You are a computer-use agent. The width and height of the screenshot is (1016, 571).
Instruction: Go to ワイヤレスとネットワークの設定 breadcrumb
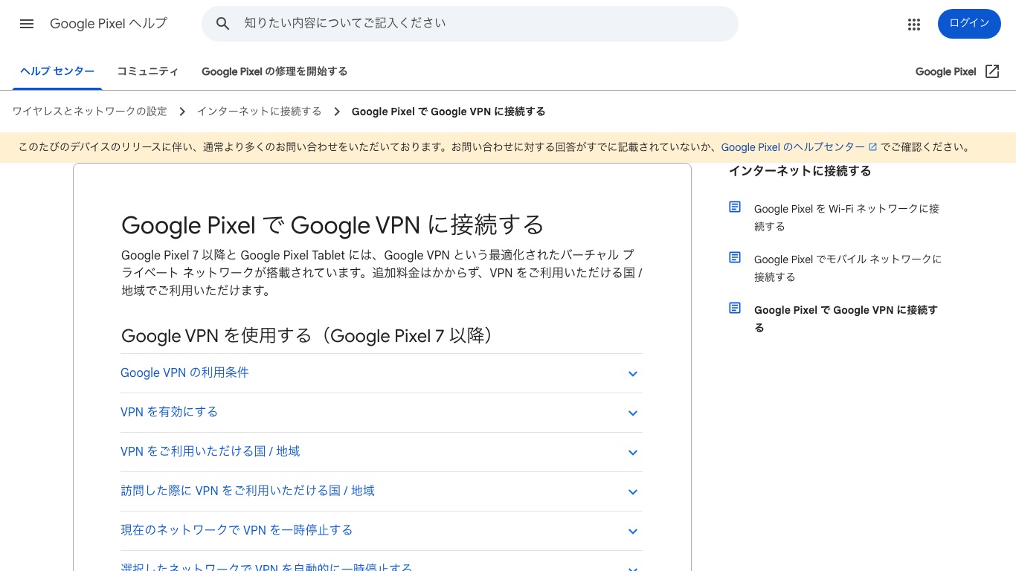[x=89, y=112]
